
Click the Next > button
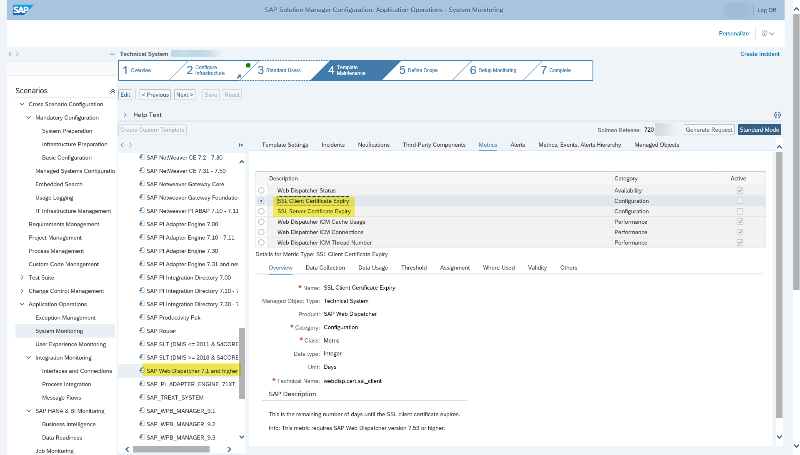click(x=185, y=95)
